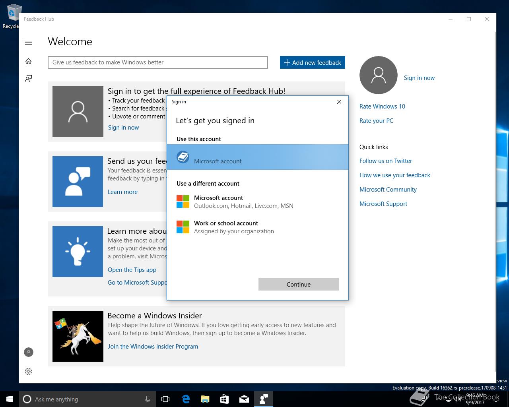This screenshot has height=407, width=509.
Task: Open Rate Windows 10 link
Action: coord(382,107)
